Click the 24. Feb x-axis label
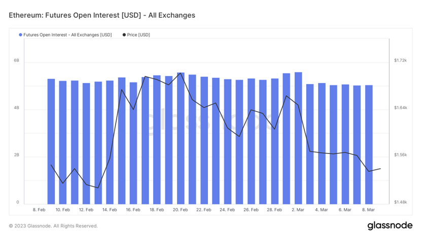Screen dimensions: 422x237 tap(227, 210)
